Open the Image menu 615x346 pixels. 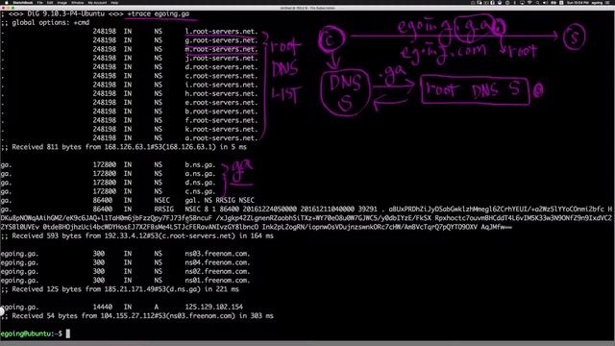pyautogui.click(x=61, y=2)
